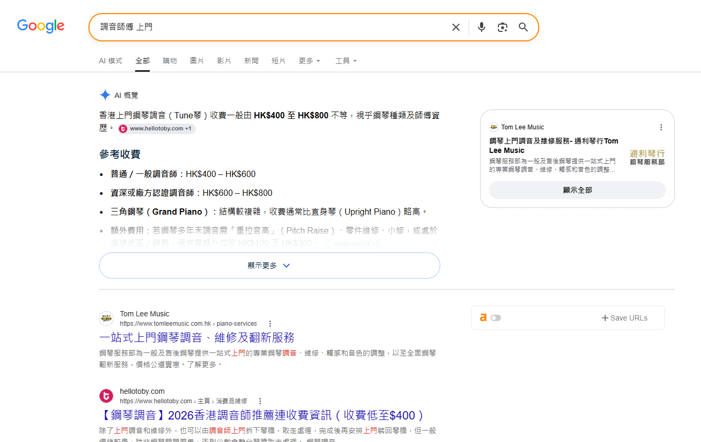Open the 短片 tab

[279, 61]
